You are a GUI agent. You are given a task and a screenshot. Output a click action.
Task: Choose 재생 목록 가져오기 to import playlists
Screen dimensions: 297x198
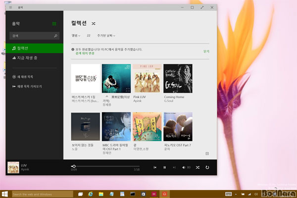point(27,87)
